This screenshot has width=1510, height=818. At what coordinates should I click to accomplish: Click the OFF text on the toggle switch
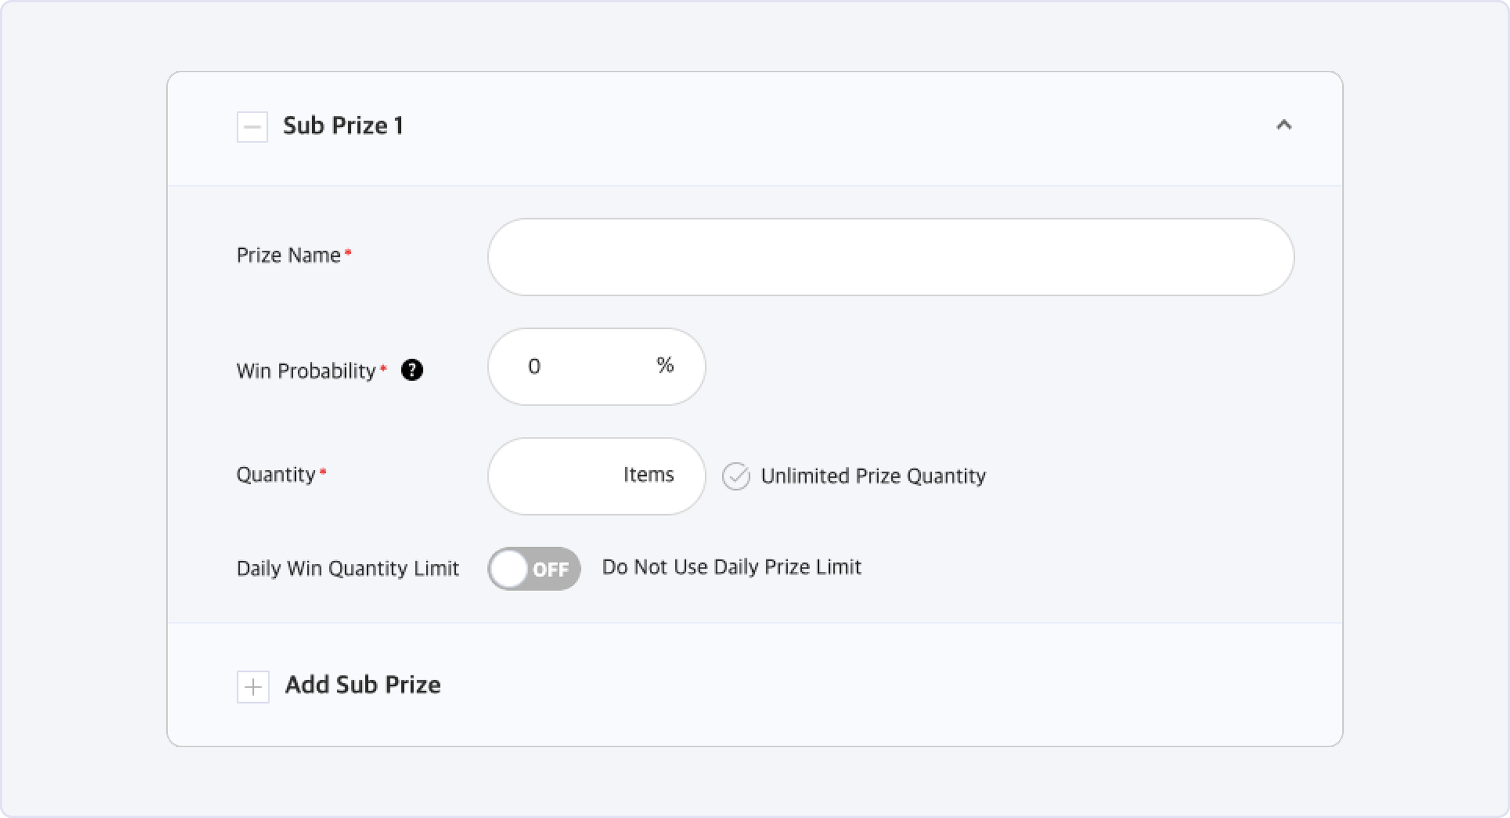tap(551, 569)
